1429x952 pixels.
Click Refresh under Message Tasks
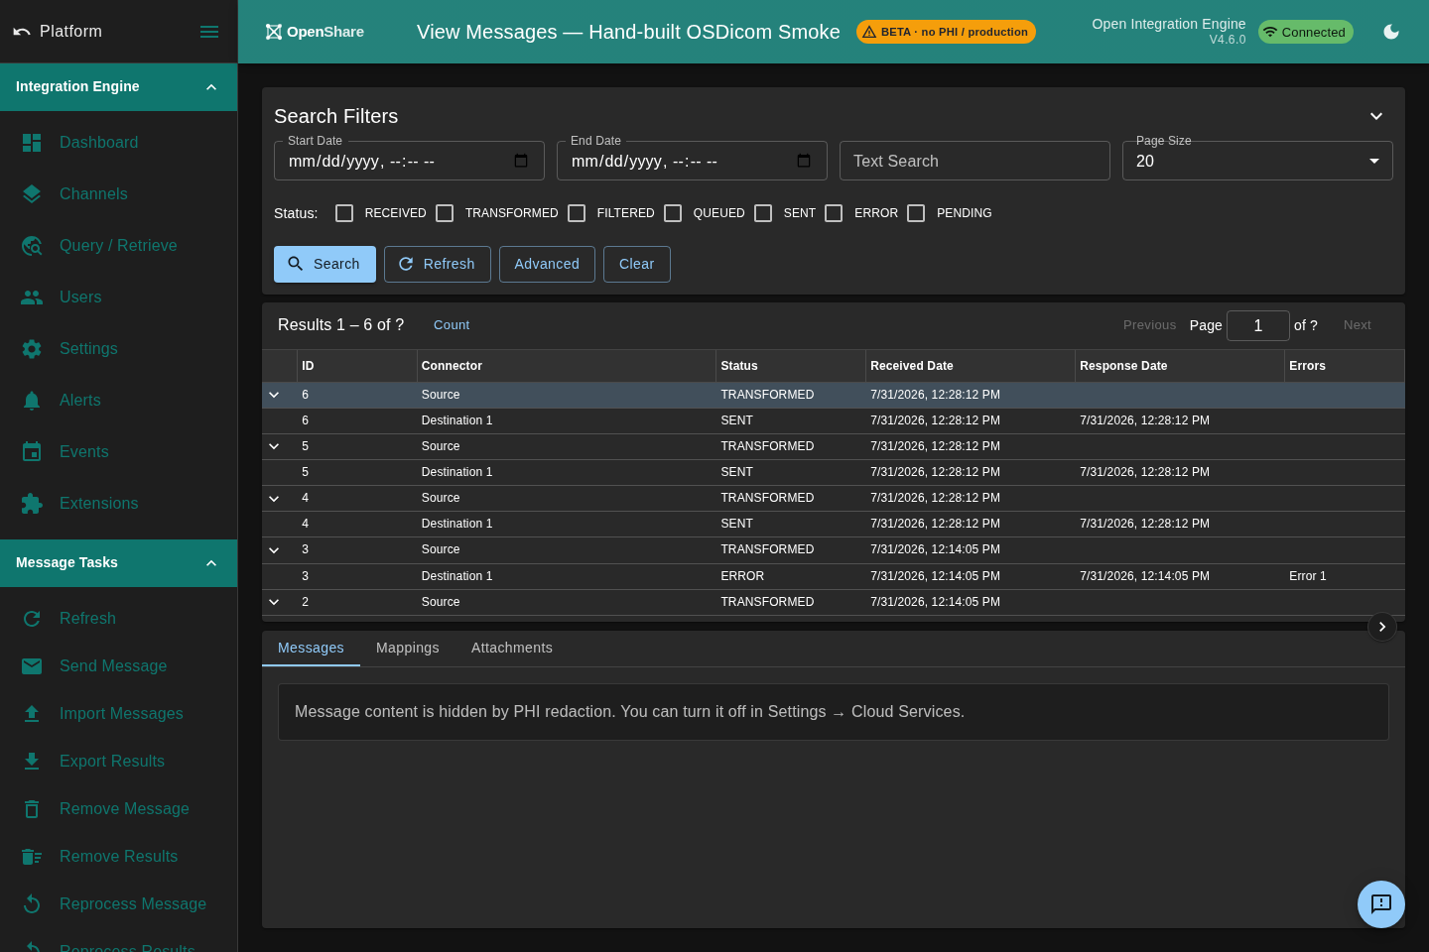(118, 619)
